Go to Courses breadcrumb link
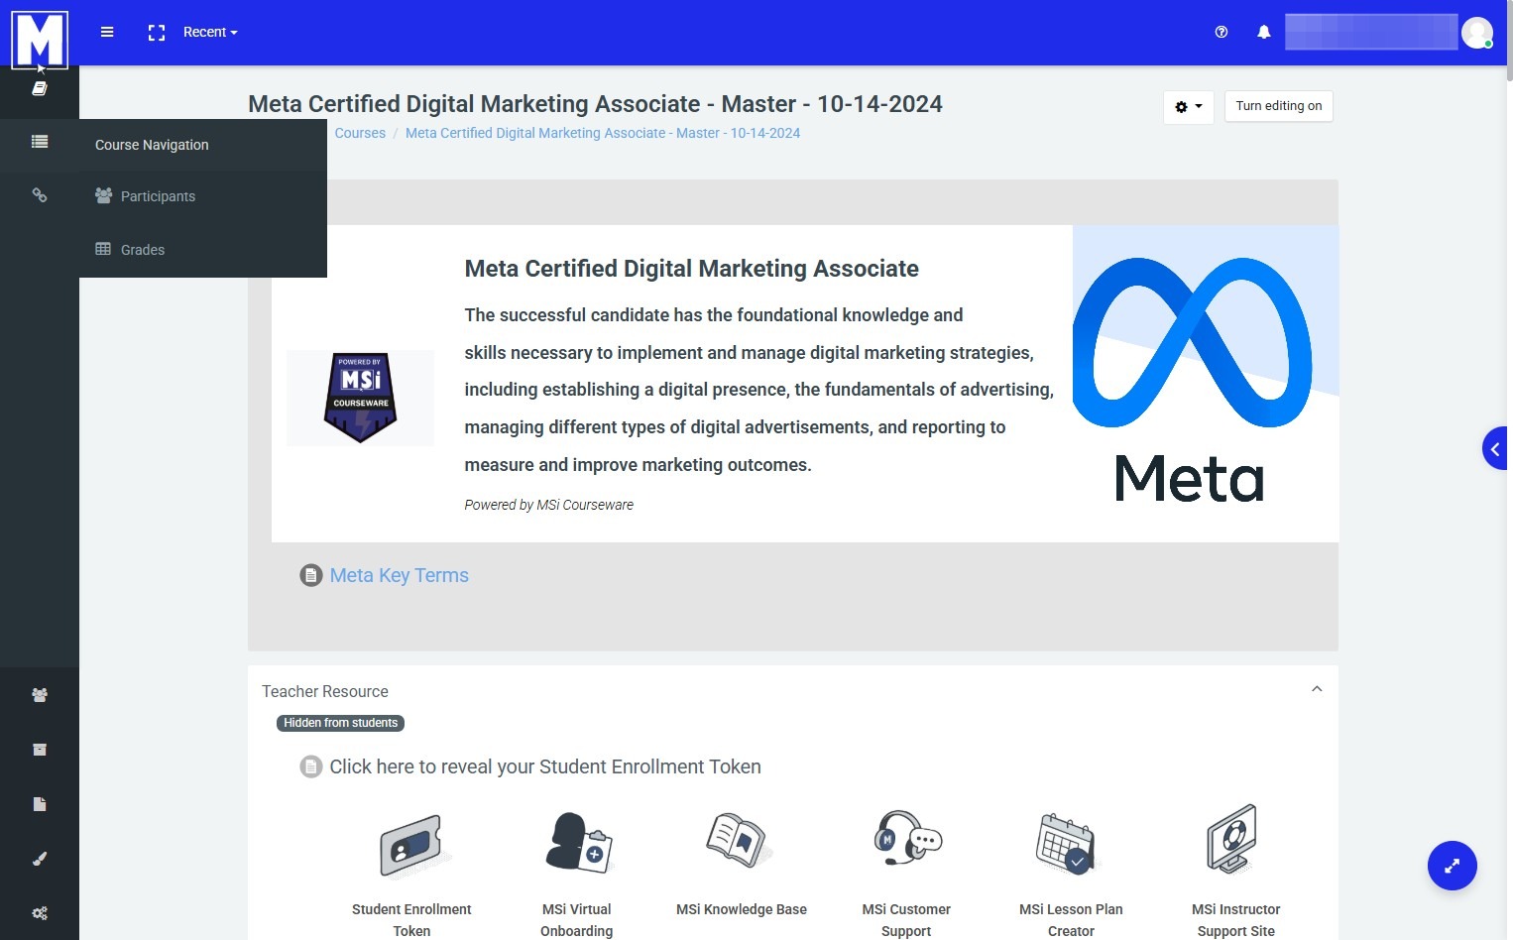 tap(360, 133)
